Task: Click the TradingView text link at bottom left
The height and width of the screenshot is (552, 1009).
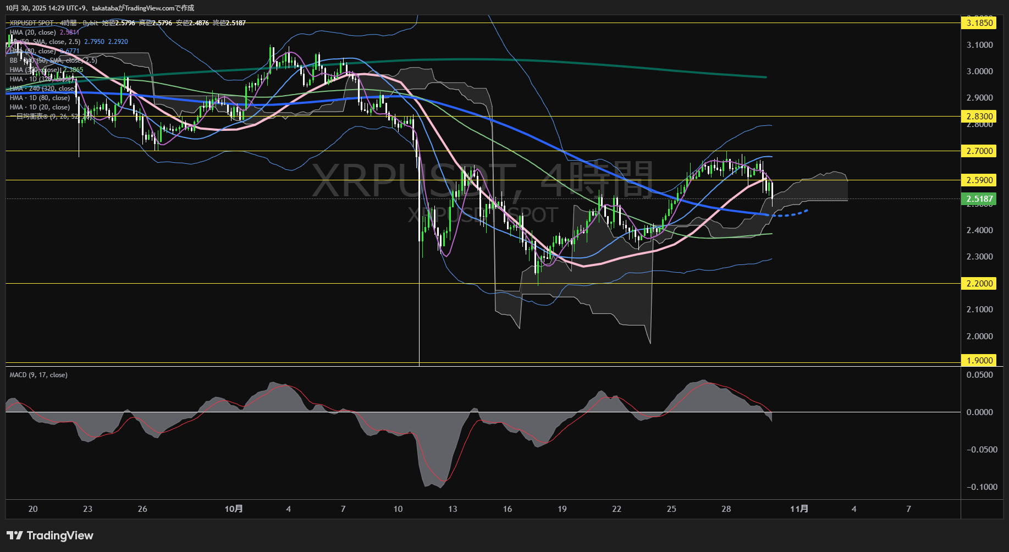Action: click(61, 535)
